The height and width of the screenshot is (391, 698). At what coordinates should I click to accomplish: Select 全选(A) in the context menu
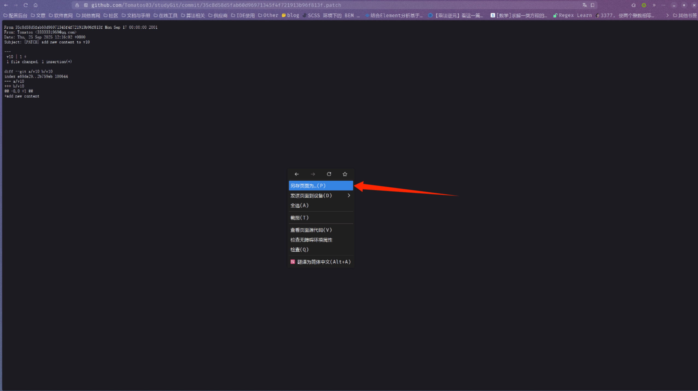coord(299,205)
